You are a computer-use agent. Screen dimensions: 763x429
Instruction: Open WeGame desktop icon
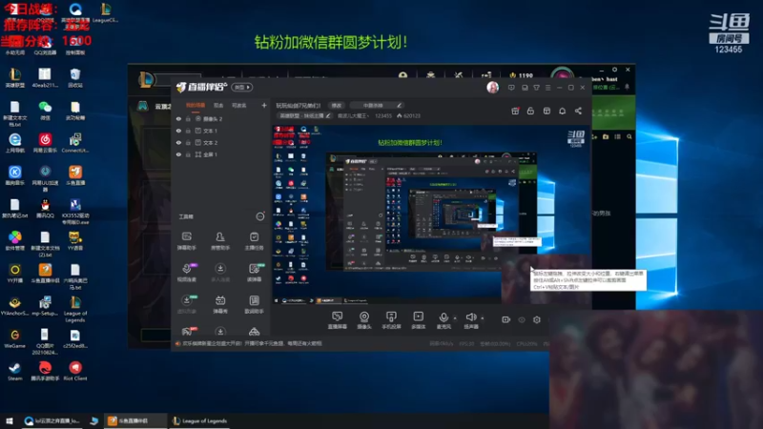coord(14,339)
